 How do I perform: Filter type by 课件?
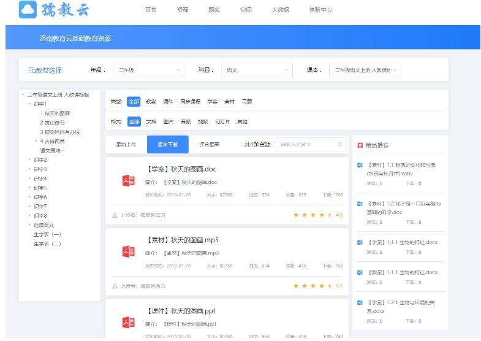(168, 102)
